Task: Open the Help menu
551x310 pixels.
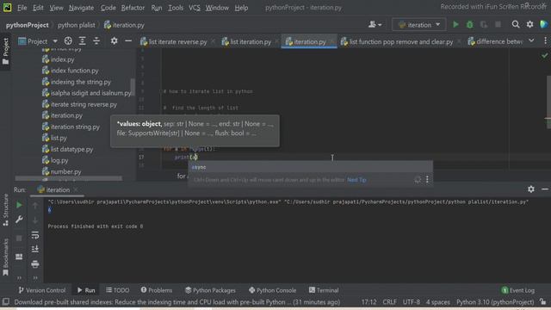Action: point(241,8)
